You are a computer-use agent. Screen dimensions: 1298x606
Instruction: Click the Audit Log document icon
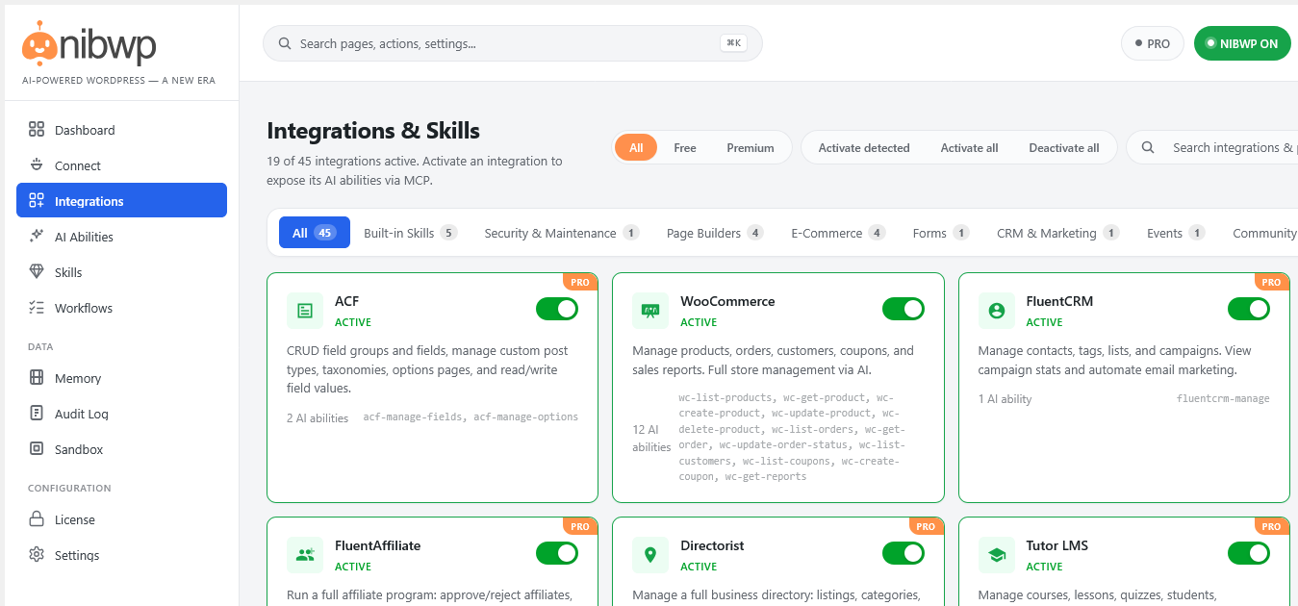coord(37,413)
